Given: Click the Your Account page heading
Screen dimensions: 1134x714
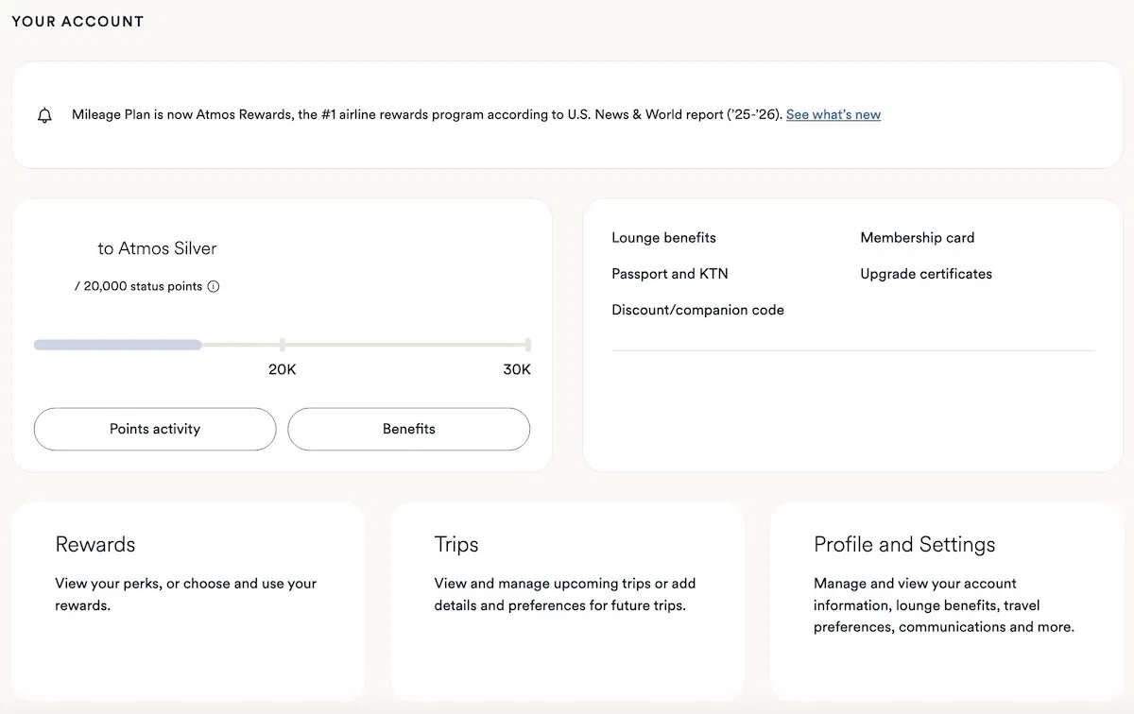Looking at the screenshot, I should click(77, 21).
